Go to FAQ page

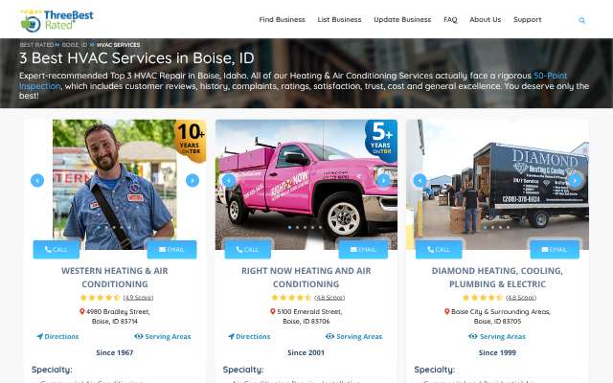[450, 19]
